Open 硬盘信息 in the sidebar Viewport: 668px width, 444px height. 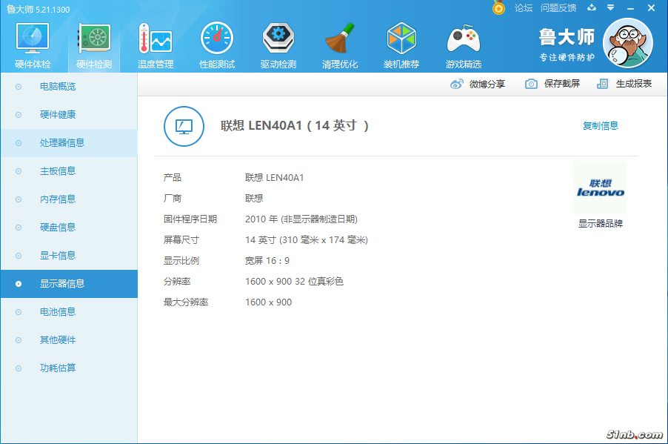[x=58, y=228]
